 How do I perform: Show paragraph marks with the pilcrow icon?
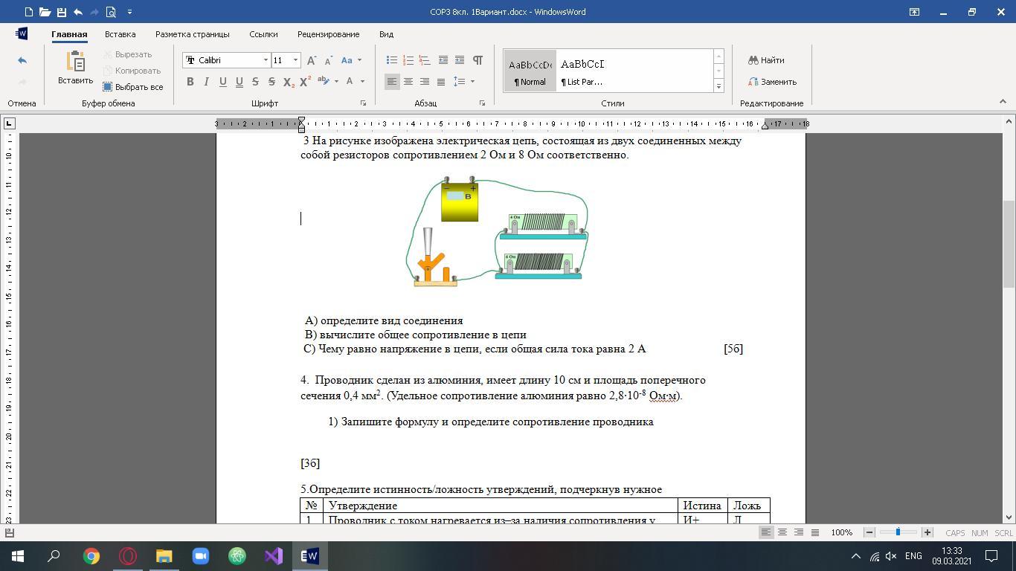pyautogui.click(x=478, y=60)
